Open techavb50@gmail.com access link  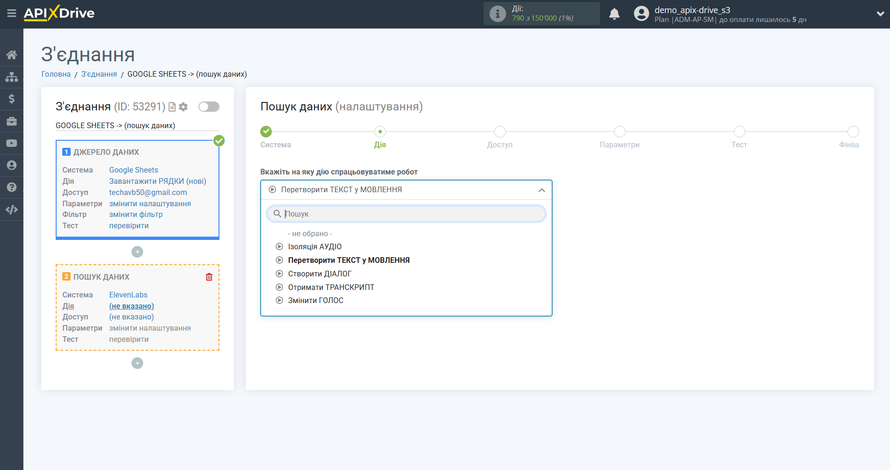click(x=148, y=192)
